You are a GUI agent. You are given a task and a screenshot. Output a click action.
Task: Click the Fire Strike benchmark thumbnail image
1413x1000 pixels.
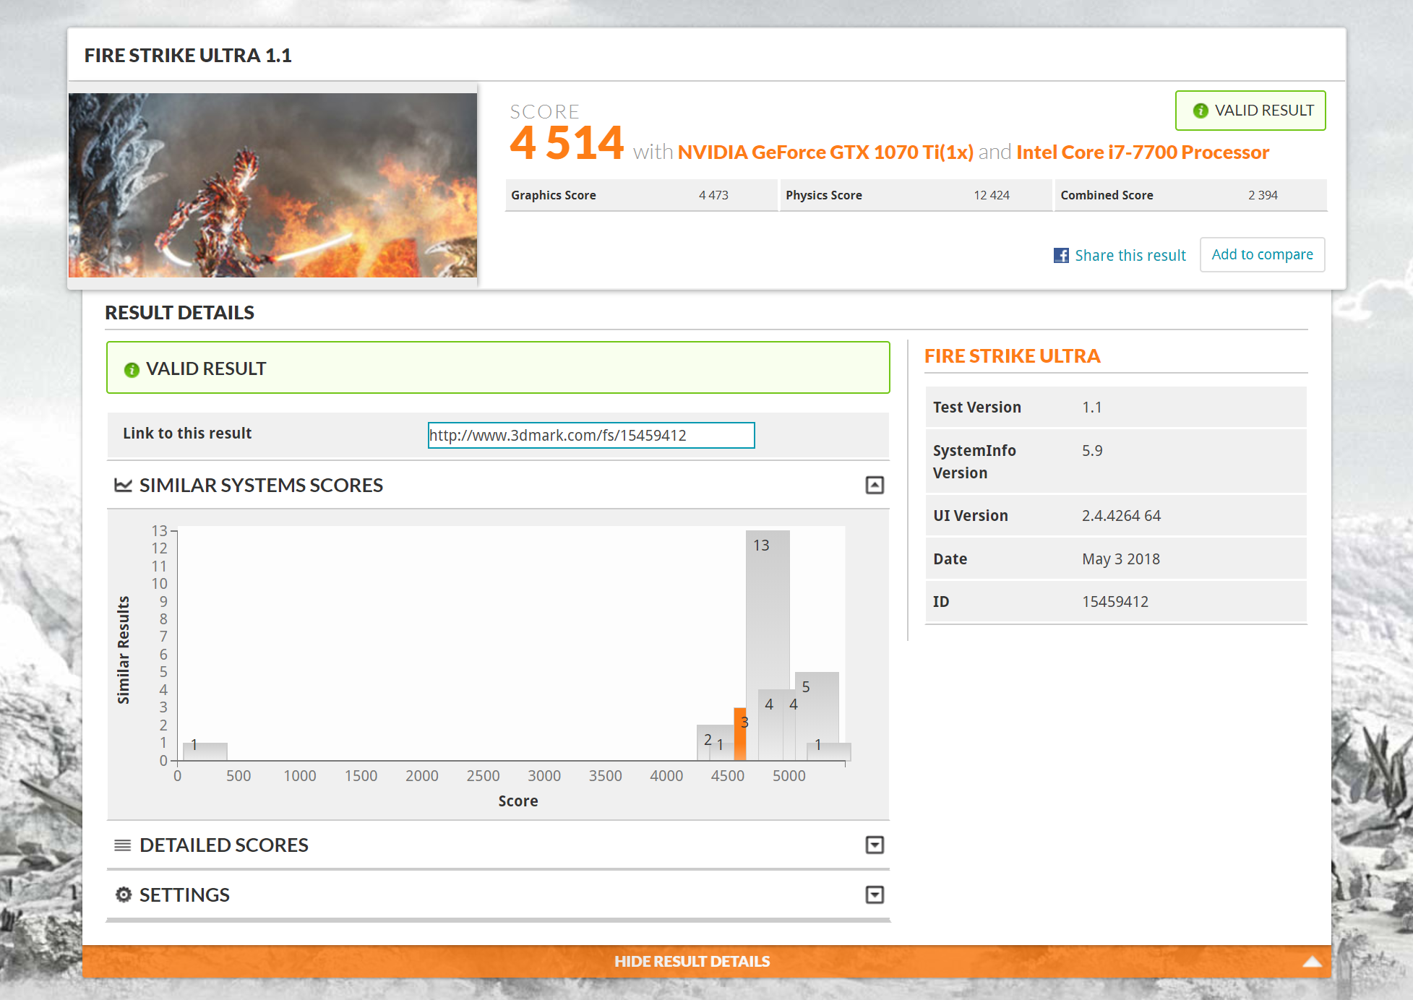tap(272, 185)
